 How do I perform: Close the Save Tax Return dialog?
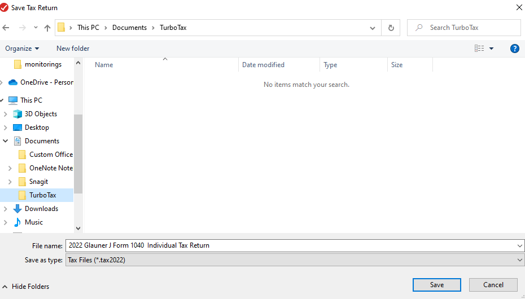pyautogui.click(x=519, y=7)
